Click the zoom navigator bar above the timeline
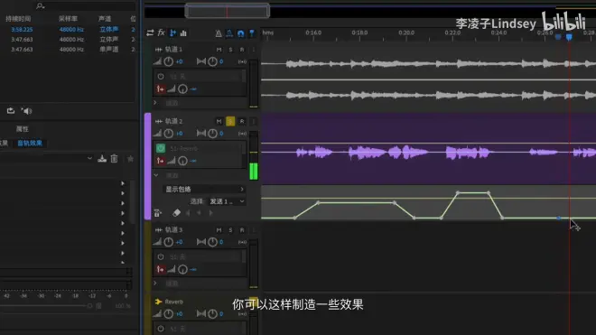This screenshot has width=596, height=335. tap(228, 11)
